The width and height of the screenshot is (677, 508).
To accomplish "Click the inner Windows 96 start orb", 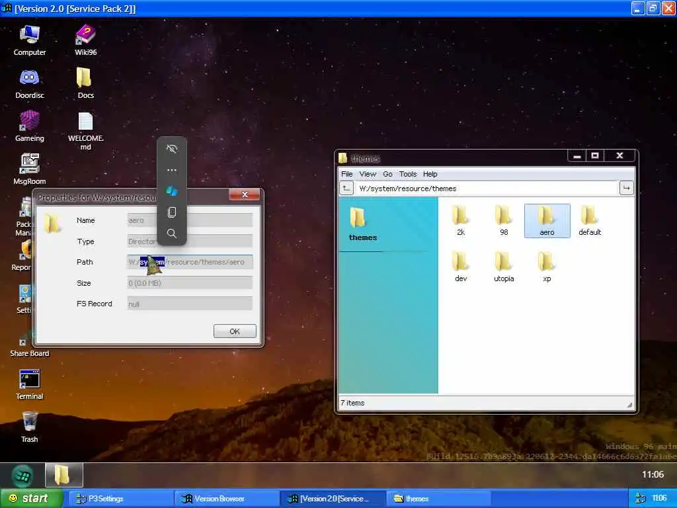I will (x=22, y=476).
